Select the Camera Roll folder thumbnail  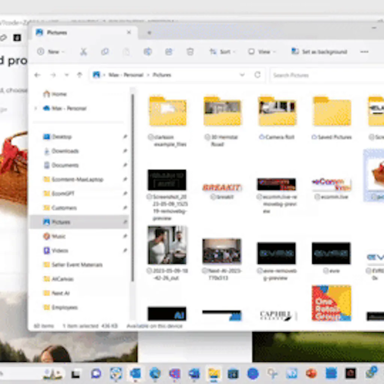(x=277, y=112)
